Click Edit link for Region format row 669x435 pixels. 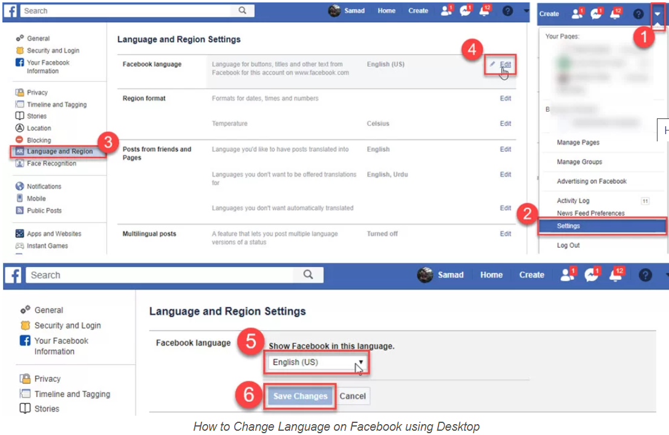tap(506, 98)
